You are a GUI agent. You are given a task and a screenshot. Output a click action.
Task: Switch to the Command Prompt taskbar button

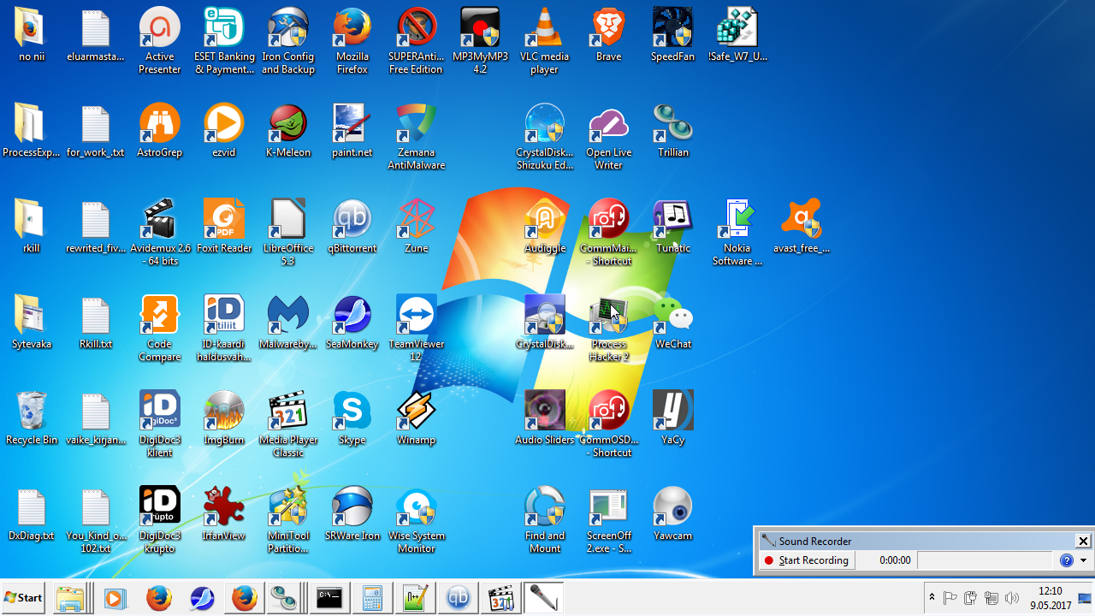click(x=329, y=598)
